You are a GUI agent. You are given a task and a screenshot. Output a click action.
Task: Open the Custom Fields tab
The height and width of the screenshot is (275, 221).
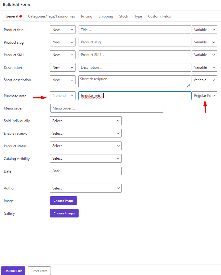click(x=159, y=16)
